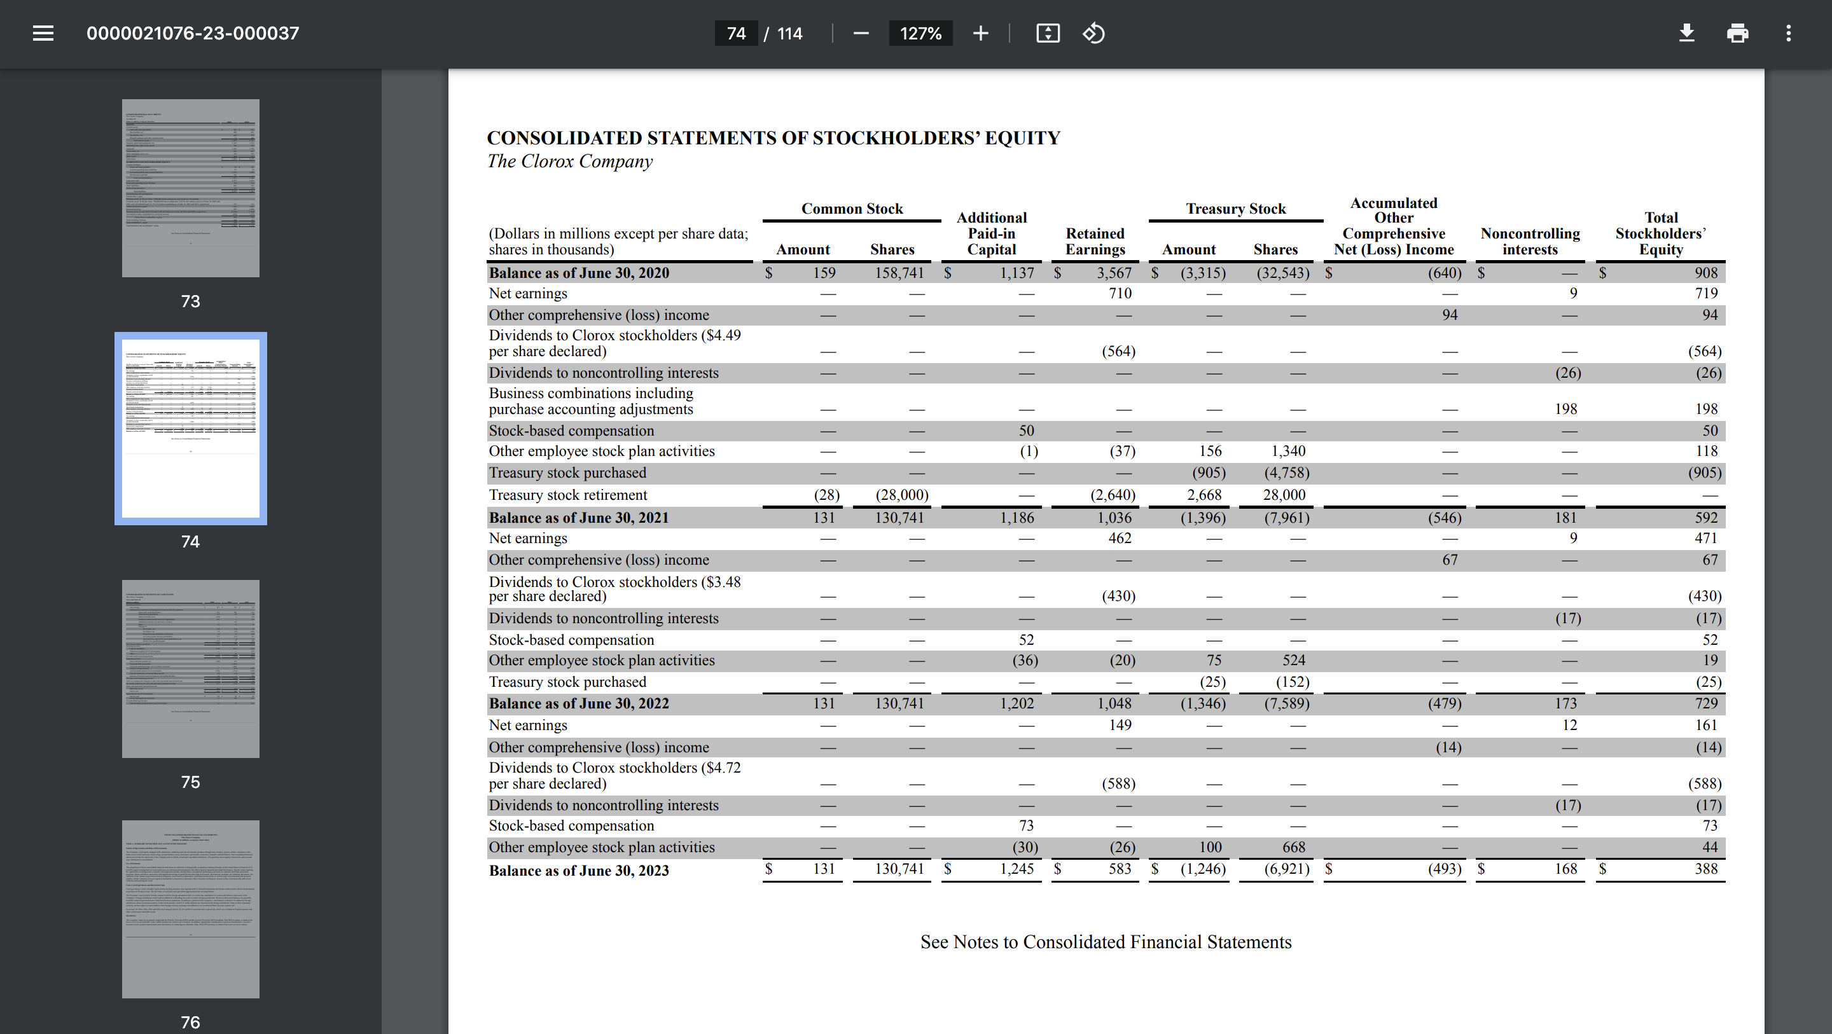1832x1034 pixels.
Task: Click the statement heading Consolidated Statements of Stockholders' Equity
Action: pos(773,138)
